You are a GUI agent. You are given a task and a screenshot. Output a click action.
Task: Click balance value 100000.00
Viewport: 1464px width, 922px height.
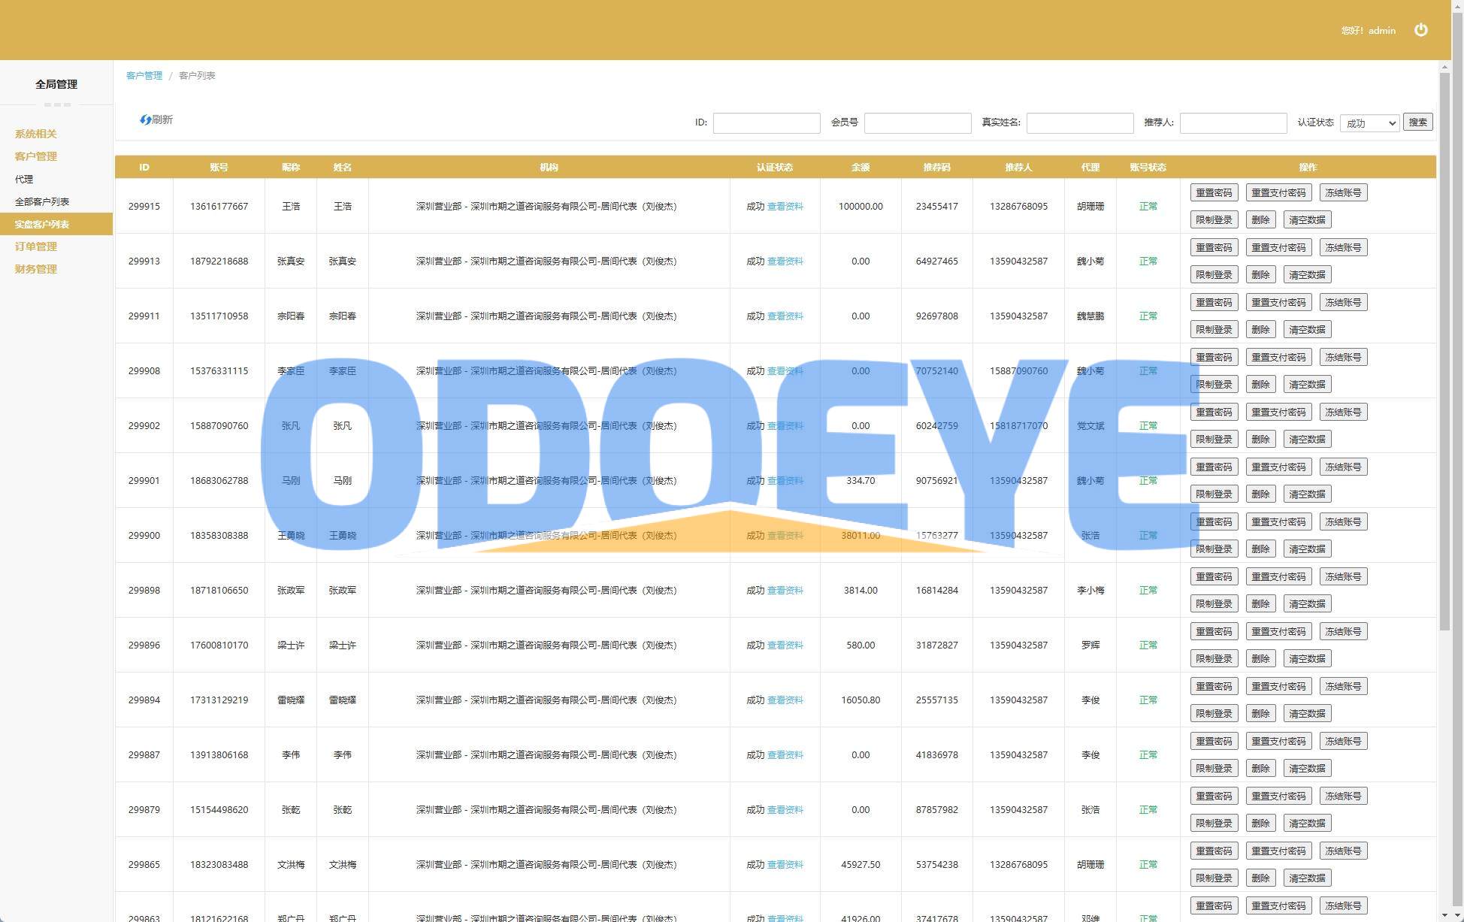pos(861,206)
